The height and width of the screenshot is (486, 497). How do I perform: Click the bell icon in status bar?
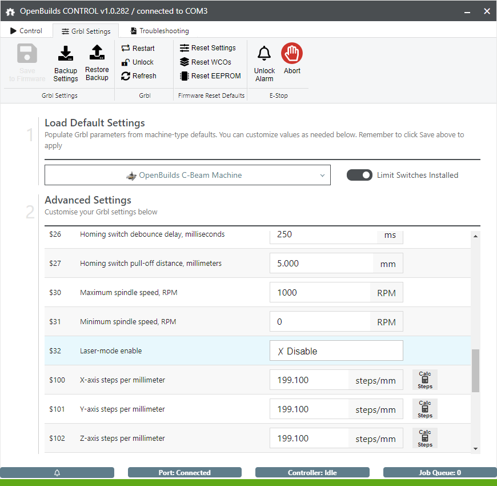[x=57, y=473]
